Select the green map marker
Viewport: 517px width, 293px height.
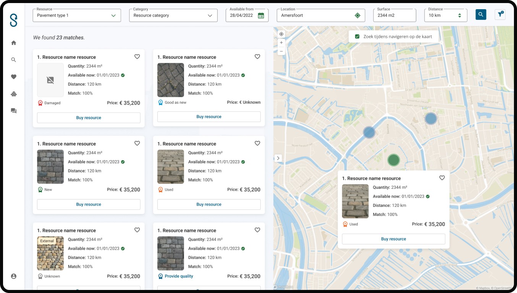click(393, 160)
